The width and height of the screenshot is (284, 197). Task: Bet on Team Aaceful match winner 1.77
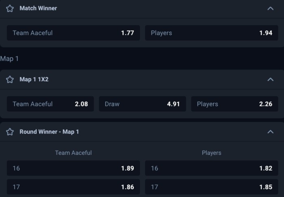pyautogui.click(x=73, y=33)
